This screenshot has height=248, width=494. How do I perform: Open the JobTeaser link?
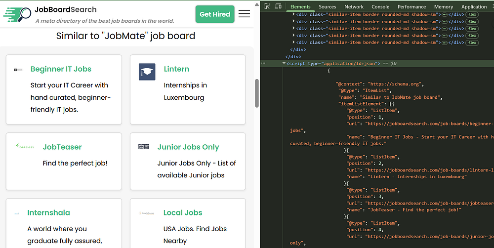point(62,147)
